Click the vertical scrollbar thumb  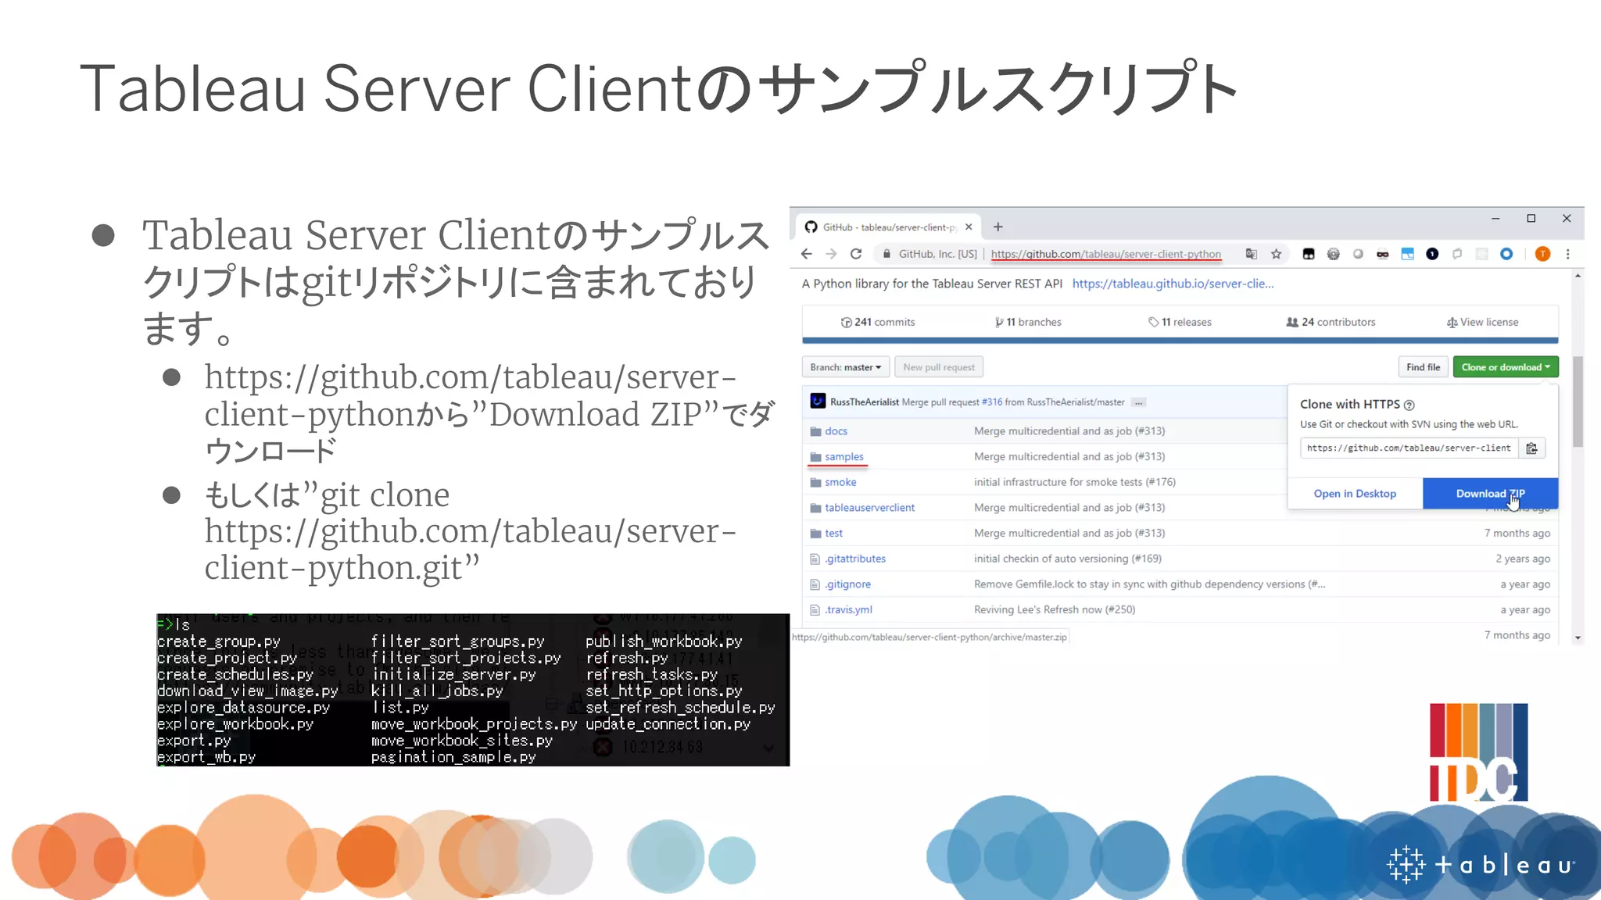(1578, 402)
